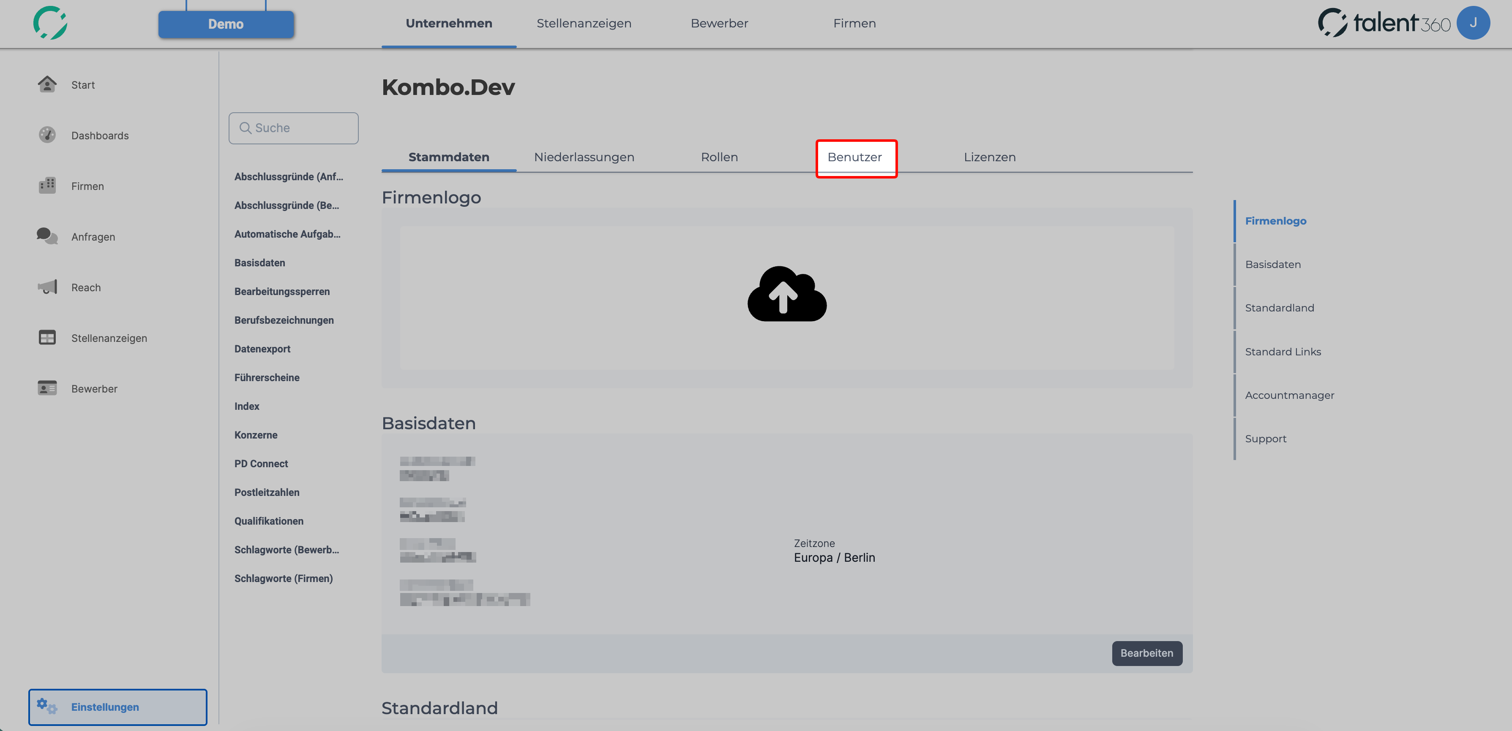This screenshot has height=731, width=1512.
Task: Click the Kombo.Dev page title
Action: [x=448, y=87]
